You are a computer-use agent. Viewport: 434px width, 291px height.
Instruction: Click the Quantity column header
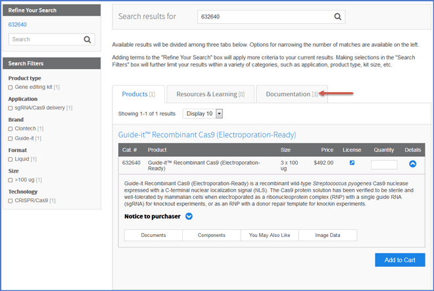point(383,150)
